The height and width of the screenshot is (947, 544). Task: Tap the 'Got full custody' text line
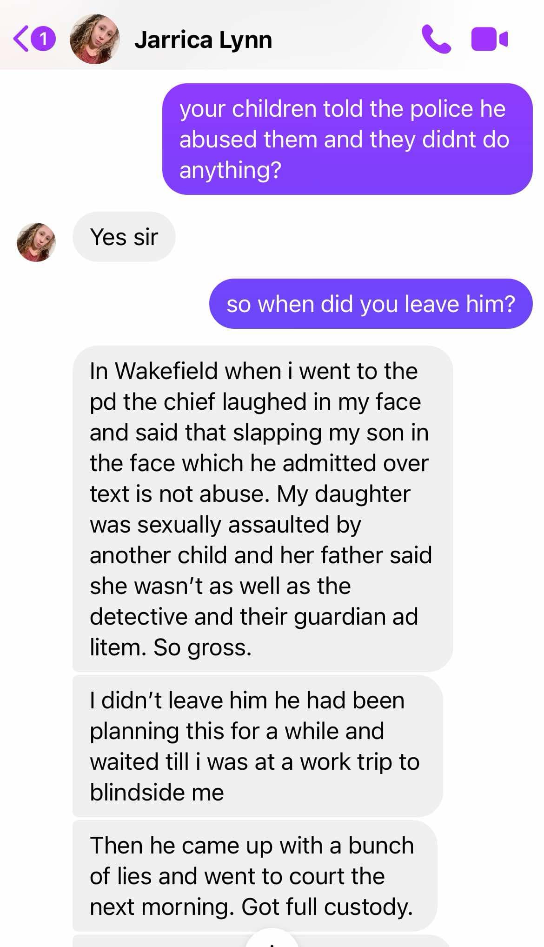pyautogui.click(x=327, y=907)
